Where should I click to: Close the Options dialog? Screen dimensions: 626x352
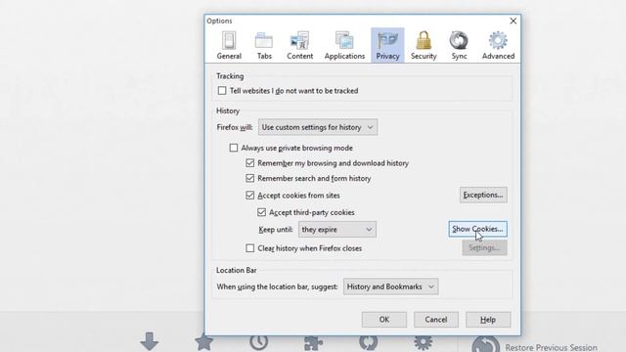pyautogui.click(x=513, y=21)
